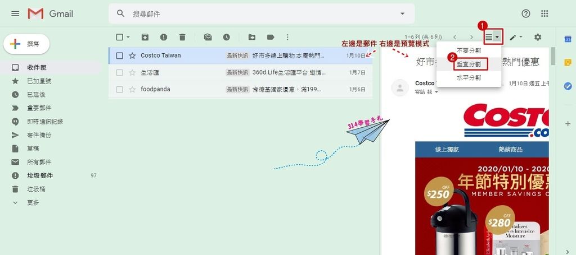This screenshot has width=576, height=255.
Task: Expand input tools dropdown arrow
Action: tap(520, 37)
